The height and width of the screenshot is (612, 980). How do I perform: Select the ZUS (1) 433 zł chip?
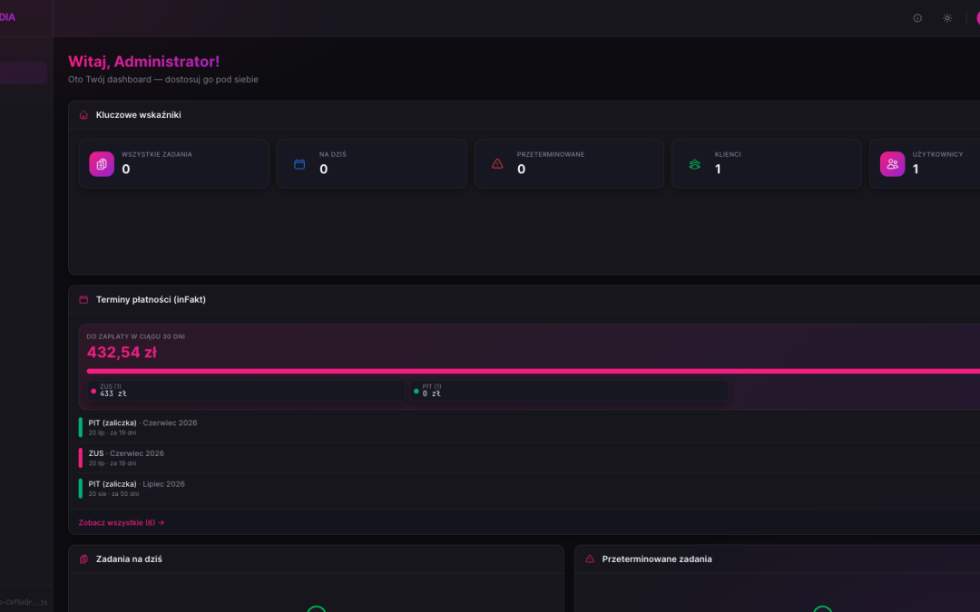(246, 391)
